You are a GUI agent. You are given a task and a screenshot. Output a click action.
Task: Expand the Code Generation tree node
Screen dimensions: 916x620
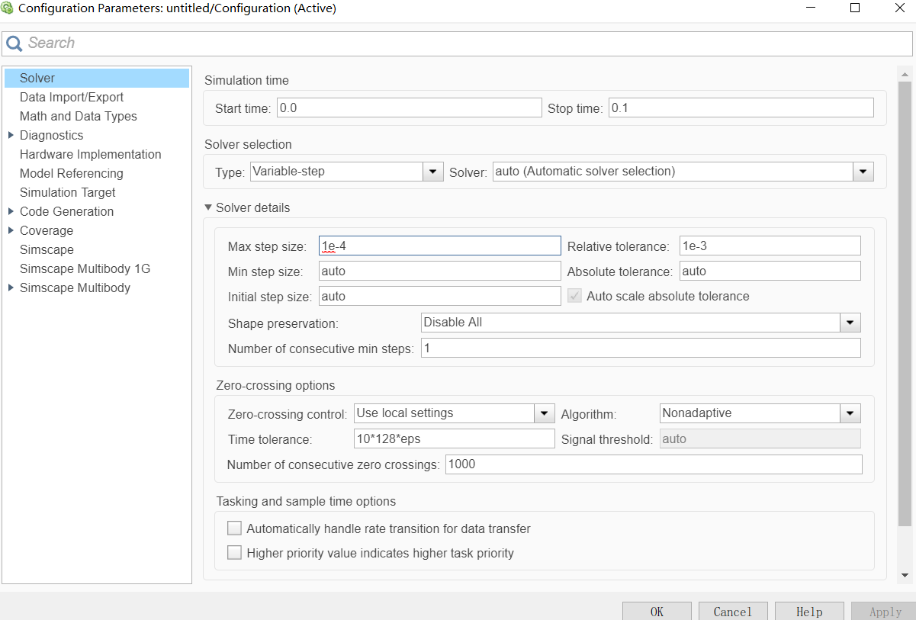(11, 211)
